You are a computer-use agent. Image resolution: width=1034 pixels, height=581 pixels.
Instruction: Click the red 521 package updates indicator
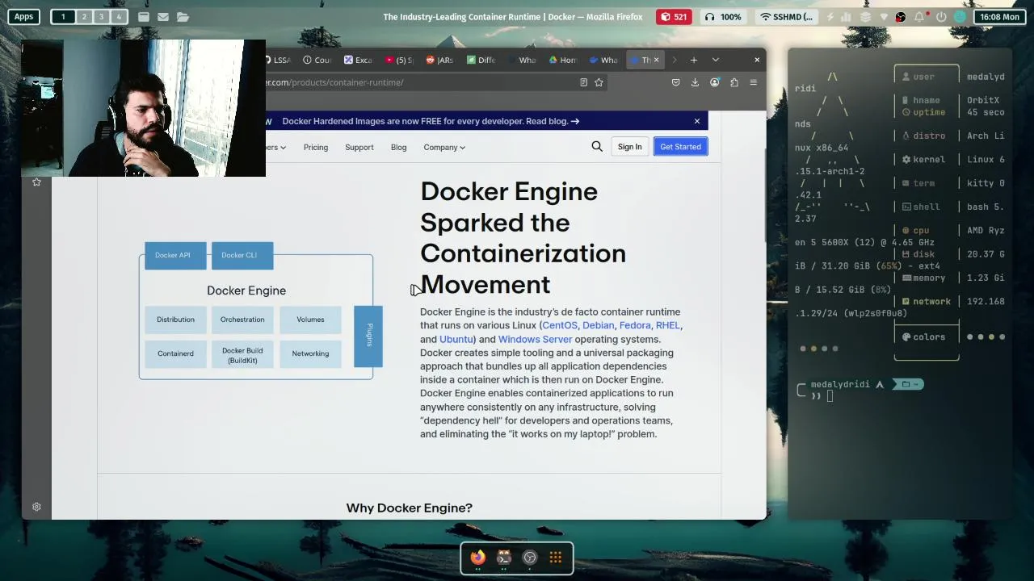674,16
